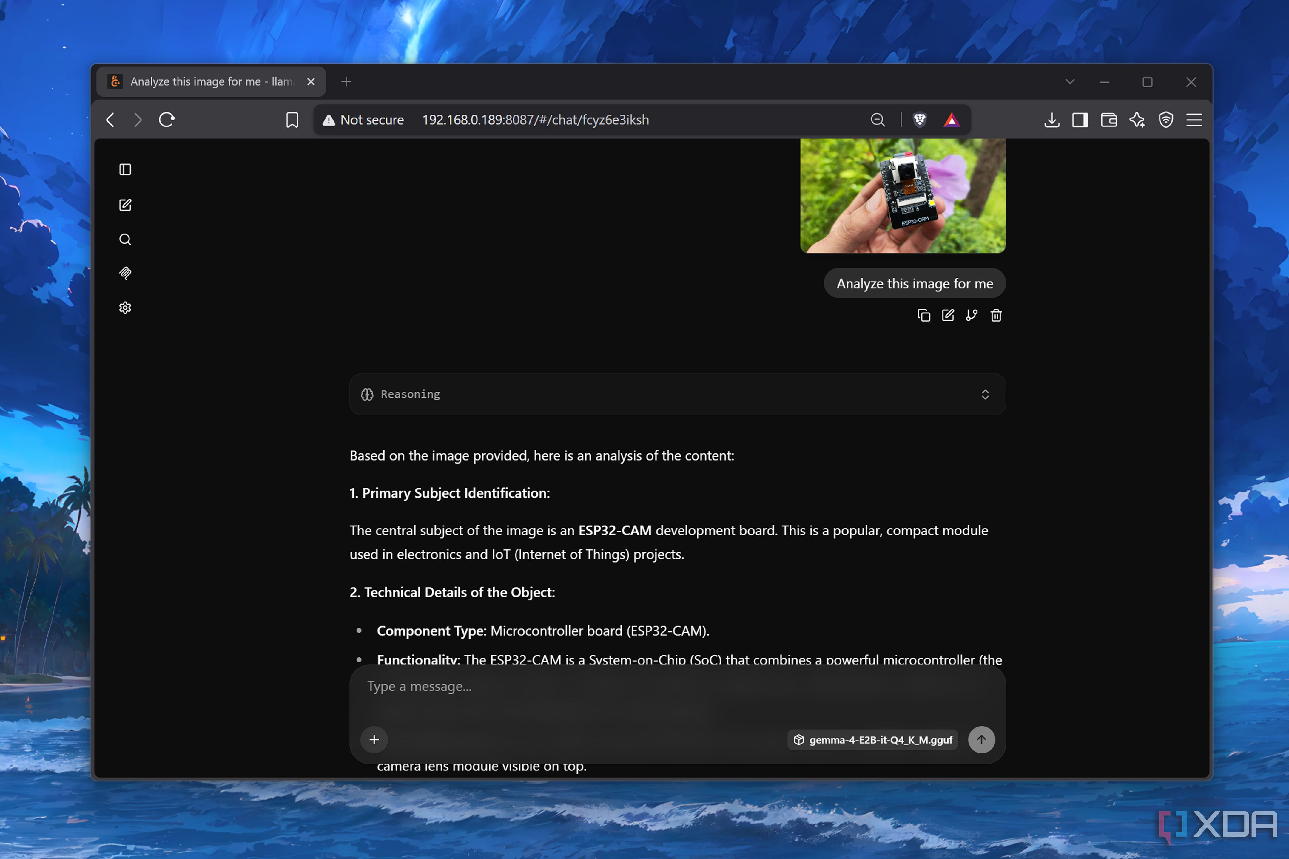Open the browser hamburger menu
Viewport: 1289px width, 859px height.
(1194, 120)
